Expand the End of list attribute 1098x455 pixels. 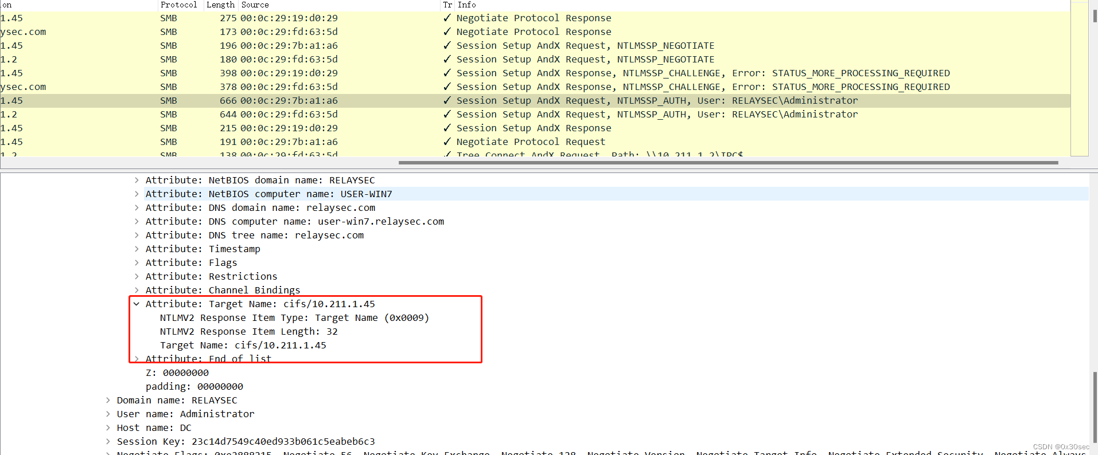coord(137,359)
